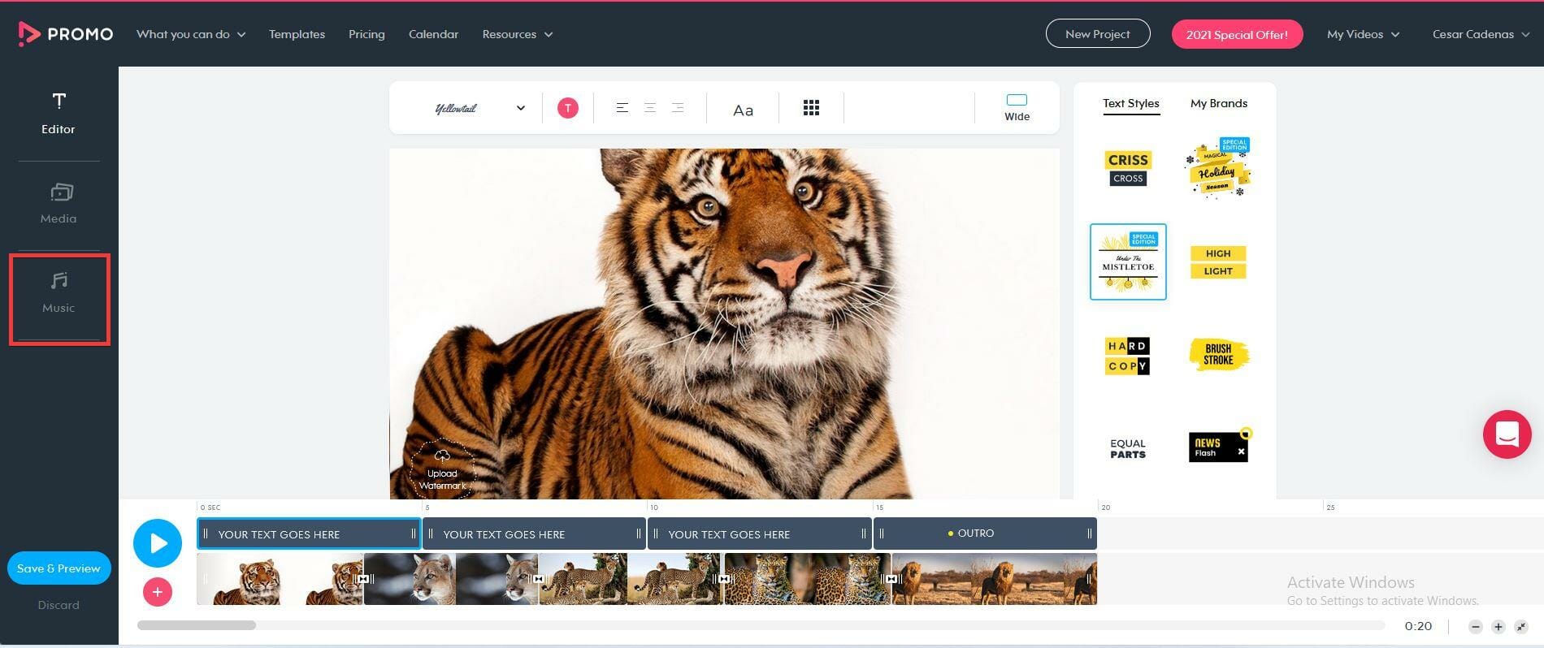
Task: Play the video preview
Action: pyautogui.click(x=158, y=543)
